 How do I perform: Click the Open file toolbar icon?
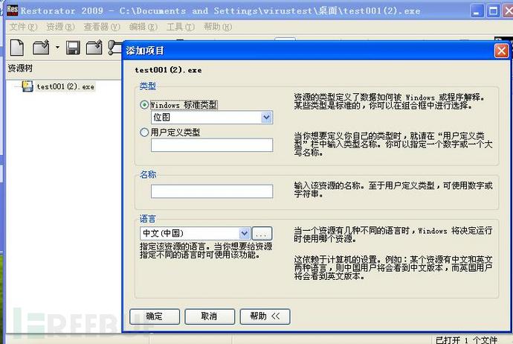[41, 48]
